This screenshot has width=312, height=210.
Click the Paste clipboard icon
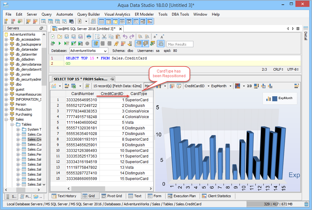coord(118,37)
